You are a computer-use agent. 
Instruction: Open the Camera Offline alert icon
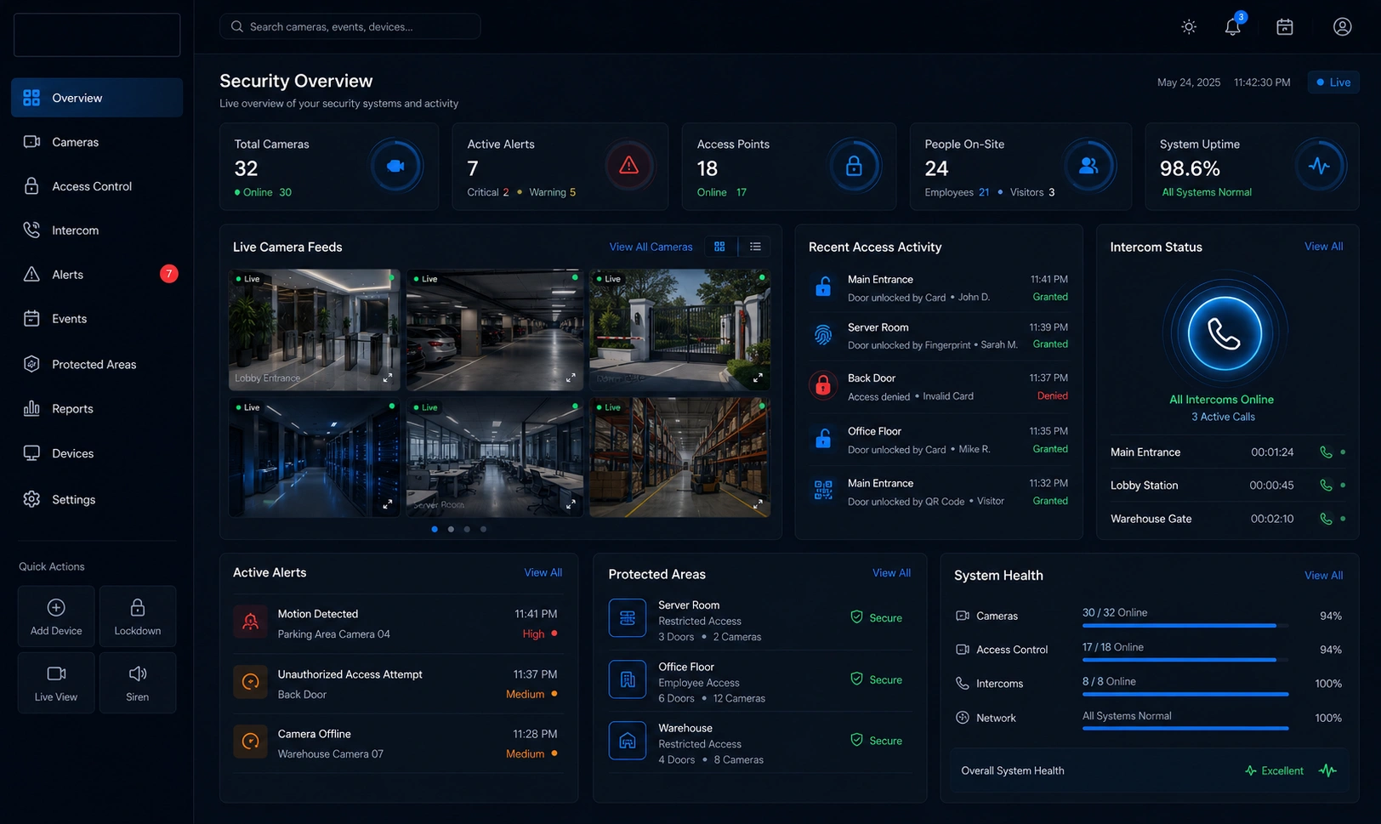251,742
